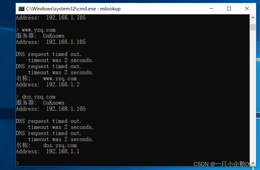Image resolution: width=260 pixels, height=170 pixels.
Task: Click the resolved address 192.168.1.1
Action: pyautogui.click(x=63, y=151)
